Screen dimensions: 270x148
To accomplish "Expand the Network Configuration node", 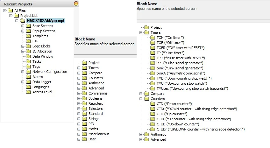I will pyautogui.click(x=23, y=72).
